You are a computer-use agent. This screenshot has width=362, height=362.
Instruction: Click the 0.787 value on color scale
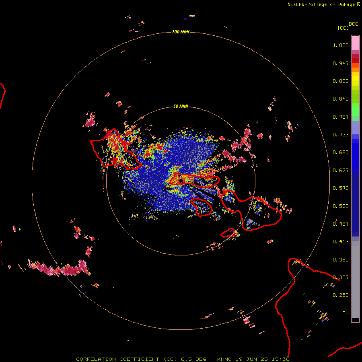[x=341, y=117]
